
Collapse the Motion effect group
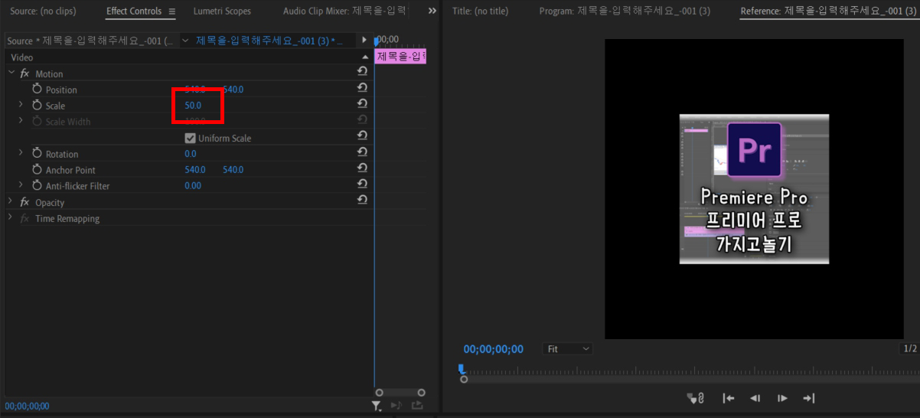pyautogui.click(x=11, y=73)
